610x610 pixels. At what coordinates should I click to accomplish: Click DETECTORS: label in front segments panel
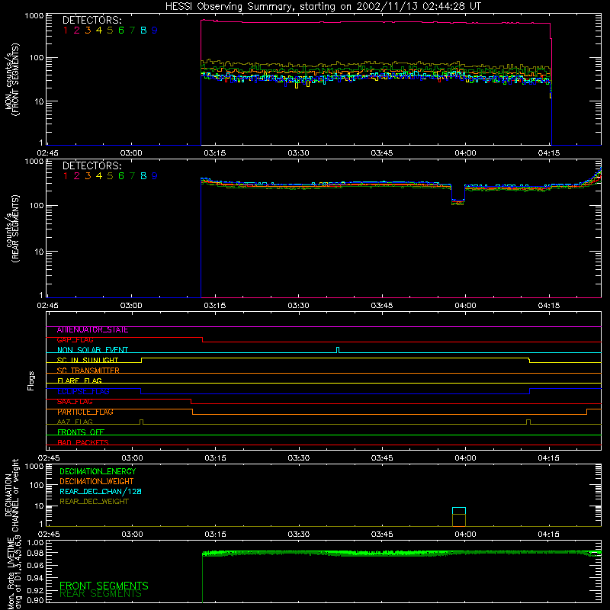pos(91,20)
